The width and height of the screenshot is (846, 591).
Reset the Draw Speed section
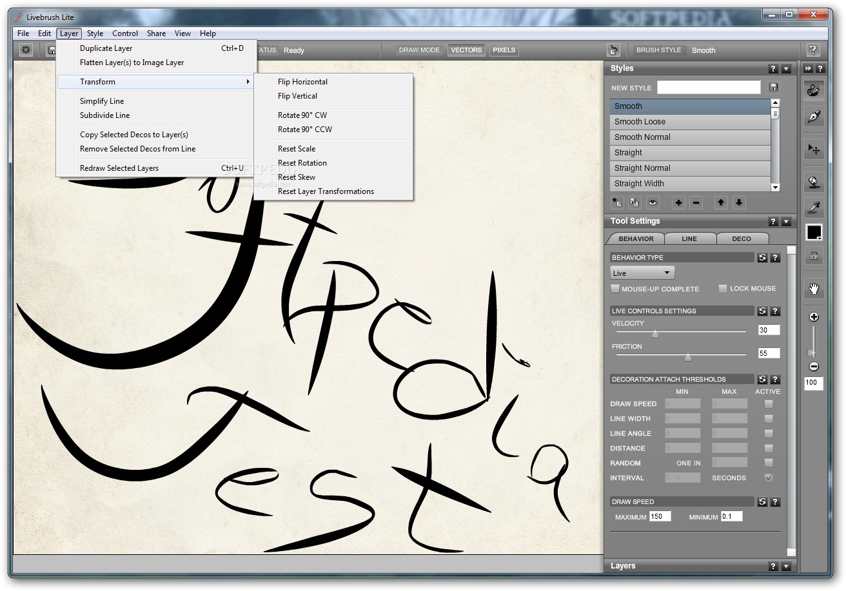tap(762, 501)
